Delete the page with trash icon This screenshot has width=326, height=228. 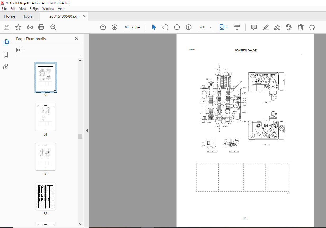click(301, 27)
